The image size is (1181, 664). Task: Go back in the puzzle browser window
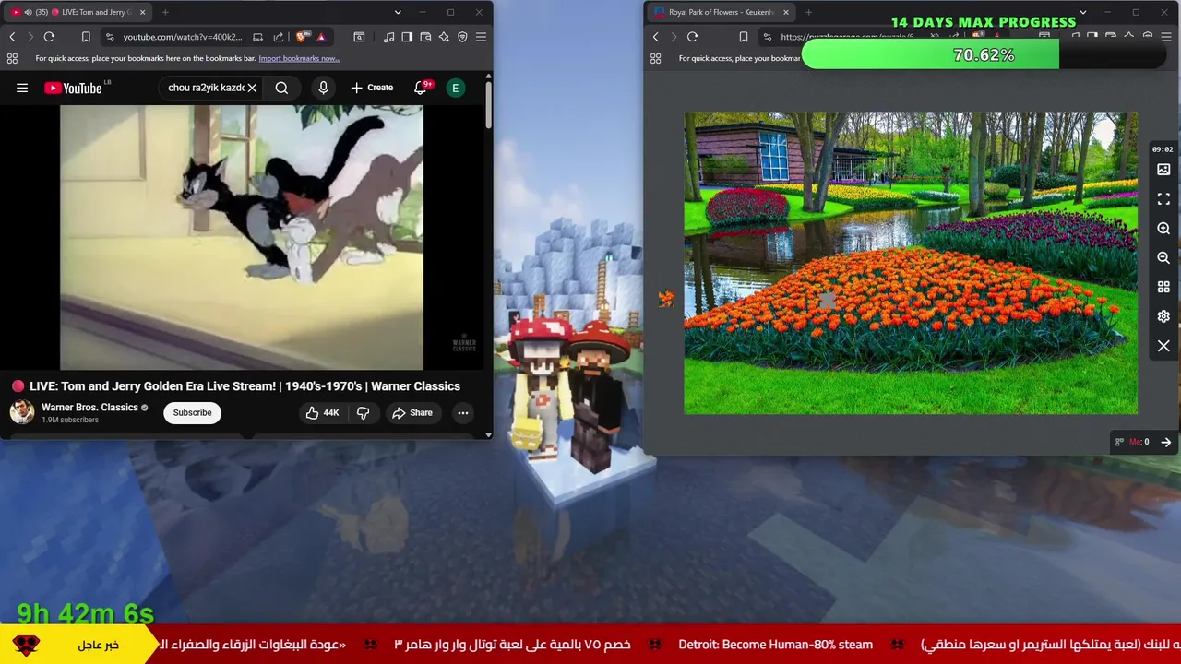(656, 37)
